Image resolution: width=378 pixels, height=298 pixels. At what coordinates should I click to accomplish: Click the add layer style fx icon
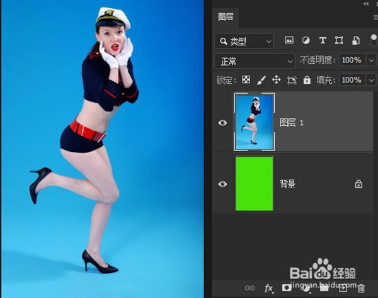pyautogui.click(x=269, y=288)
